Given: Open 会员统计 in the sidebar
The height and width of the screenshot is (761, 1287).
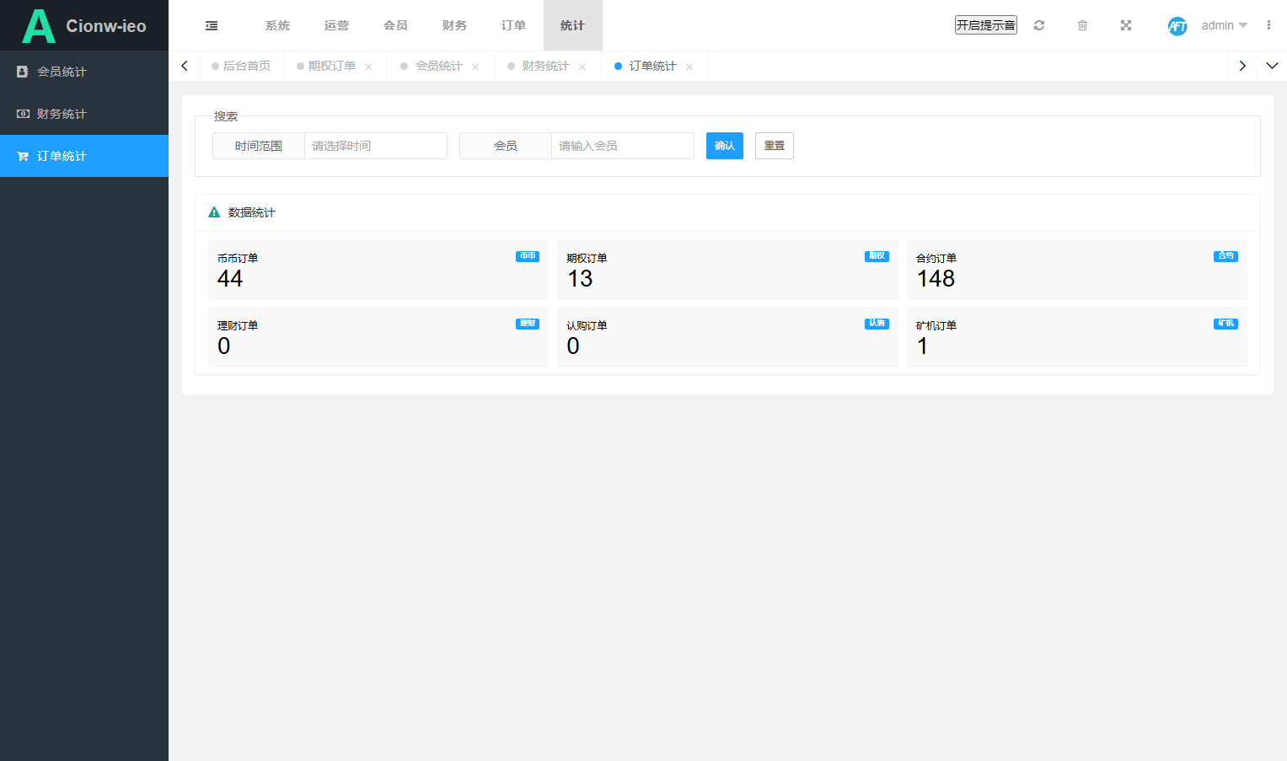Looking at the screenshot, I should coord(84,72).
